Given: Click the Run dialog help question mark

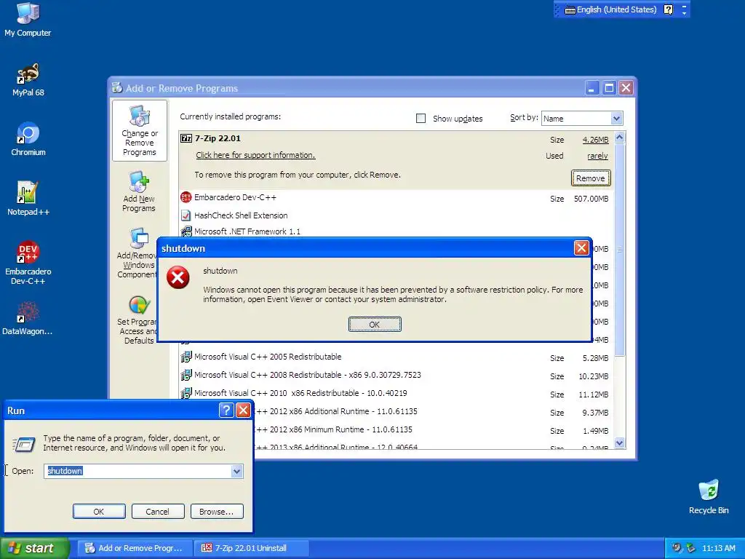Looking at the screenshot, I should pyautogui.click(x=226, y=411).
